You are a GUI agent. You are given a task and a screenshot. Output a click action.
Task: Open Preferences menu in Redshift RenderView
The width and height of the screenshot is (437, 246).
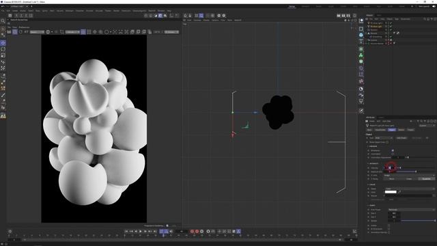click(24, 27)
